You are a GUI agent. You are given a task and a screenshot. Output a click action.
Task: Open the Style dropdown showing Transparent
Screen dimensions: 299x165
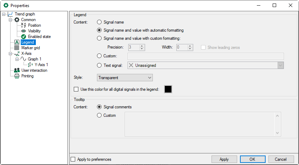125,77
